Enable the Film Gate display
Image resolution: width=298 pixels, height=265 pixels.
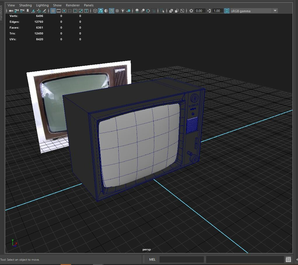(x=58, y=10)
